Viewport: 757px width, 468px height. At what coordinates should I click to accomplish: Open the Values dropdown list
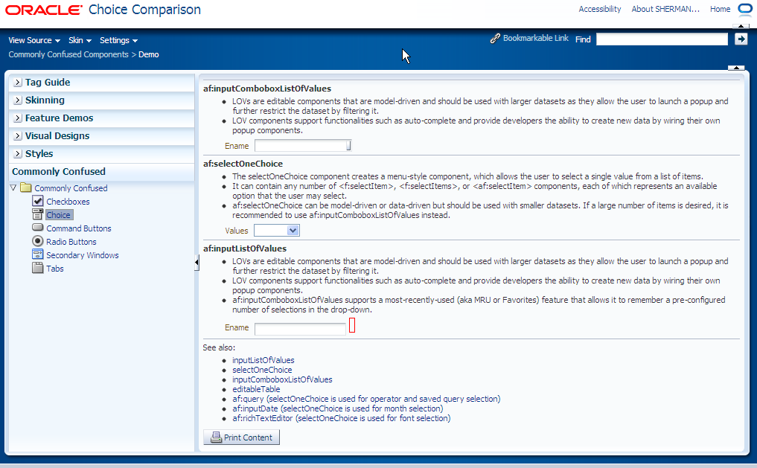[293, 230]
